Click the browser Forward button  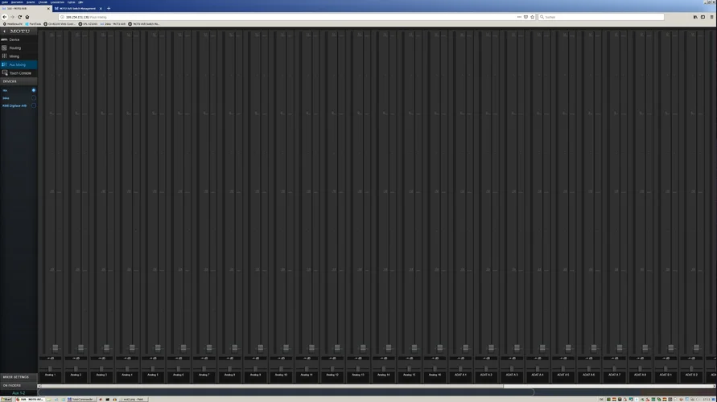12,17
